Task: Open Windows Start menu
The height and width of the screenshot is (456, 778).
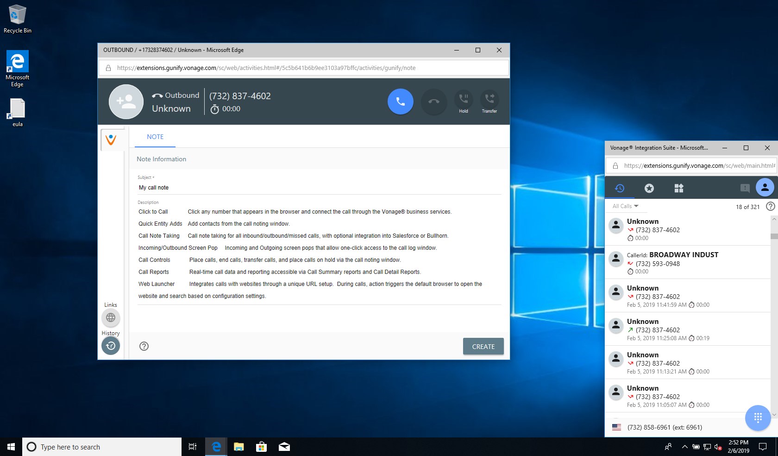Action: point(11,447)
